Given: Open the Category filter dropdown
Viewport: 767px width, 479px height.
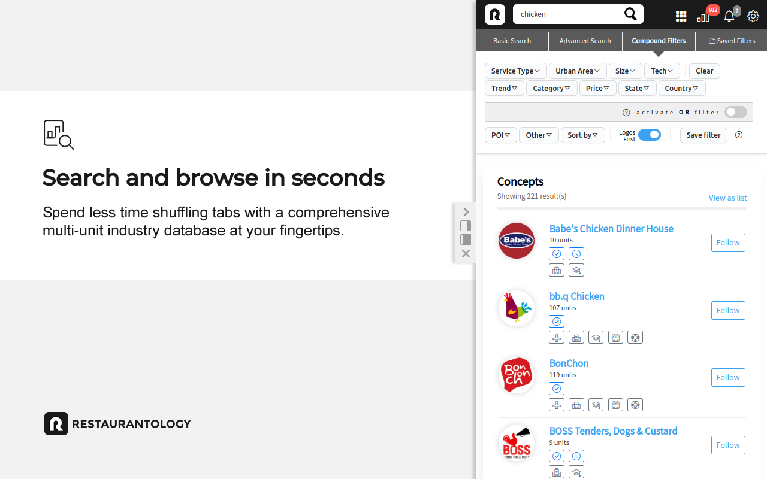Looking at the screenshot, I should pos(552,88).
